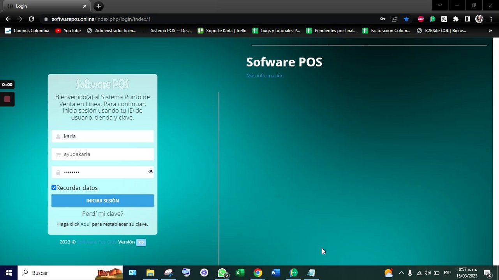Open WhatsApp from the taskbar
499x280 pixels.
pos(222,273)
